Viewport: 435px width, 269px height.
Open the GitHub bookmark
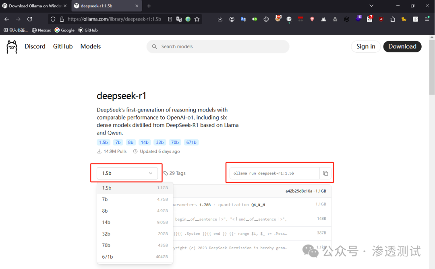click(88, 30)
